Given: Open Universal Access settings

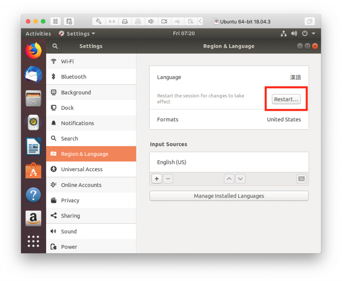Looking at the screenshot, I should 91,170.
